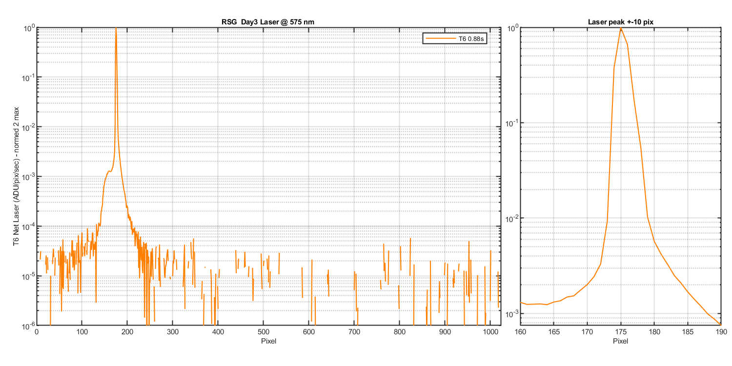Click the '185' tick label on right plot
Viewport: 732px width, 366px height.
pos(688,332)
